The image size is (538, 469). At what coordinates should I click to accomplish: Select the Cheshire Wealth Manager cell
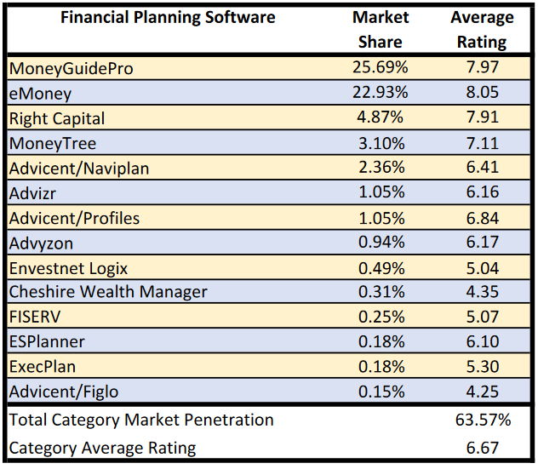click(108, 292)
